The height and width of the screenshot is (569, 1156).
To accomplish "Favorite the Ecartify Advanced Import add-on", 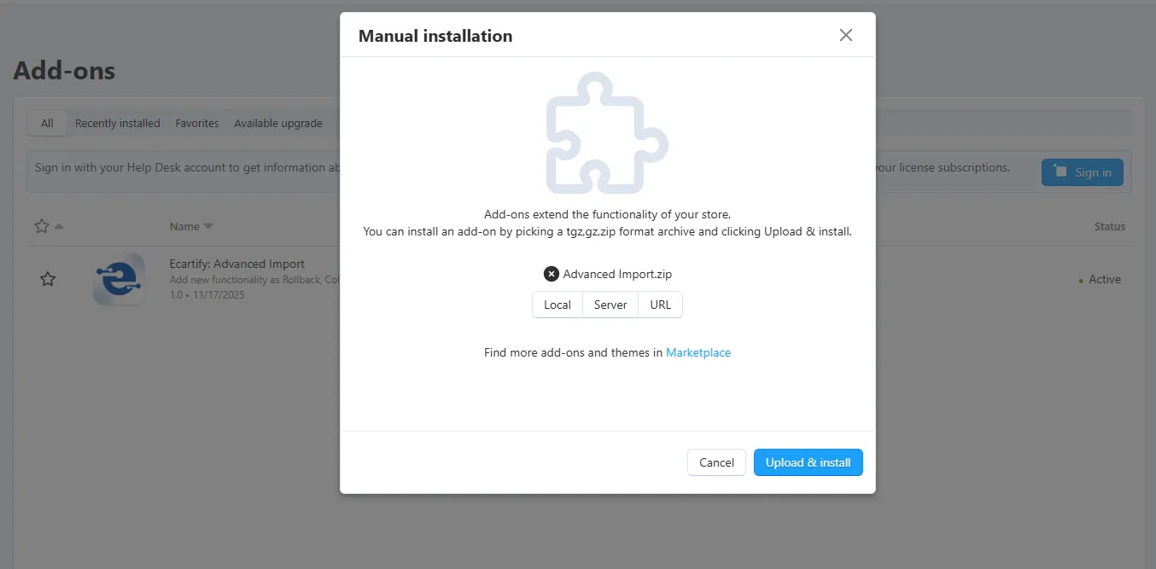I will pyautogui.click(x=48, y=279).
